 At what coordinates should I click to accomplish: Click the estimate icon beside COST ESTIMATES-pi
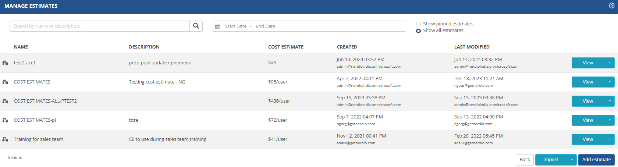pyautogui.click(x=5, y=120)
